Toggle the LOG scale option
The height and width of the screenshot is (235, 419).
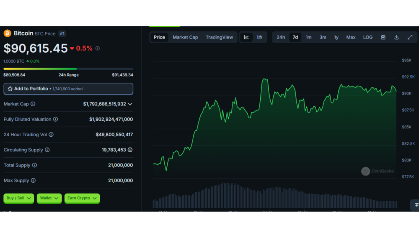coord(368,37)
